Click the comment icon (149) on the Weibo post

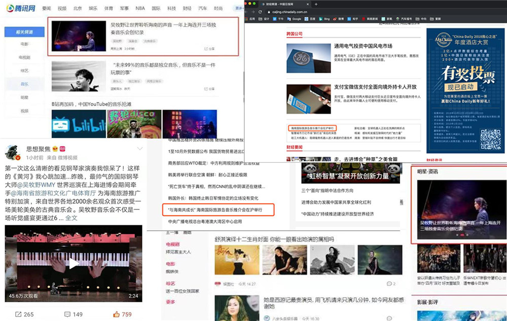click(67, 314)
